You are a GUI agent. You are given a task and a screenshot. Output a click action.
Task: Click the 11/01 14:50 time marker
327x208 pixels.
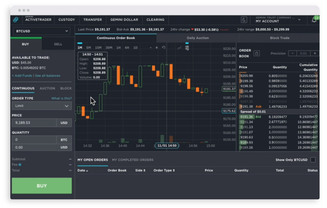[x=167, y=146]
